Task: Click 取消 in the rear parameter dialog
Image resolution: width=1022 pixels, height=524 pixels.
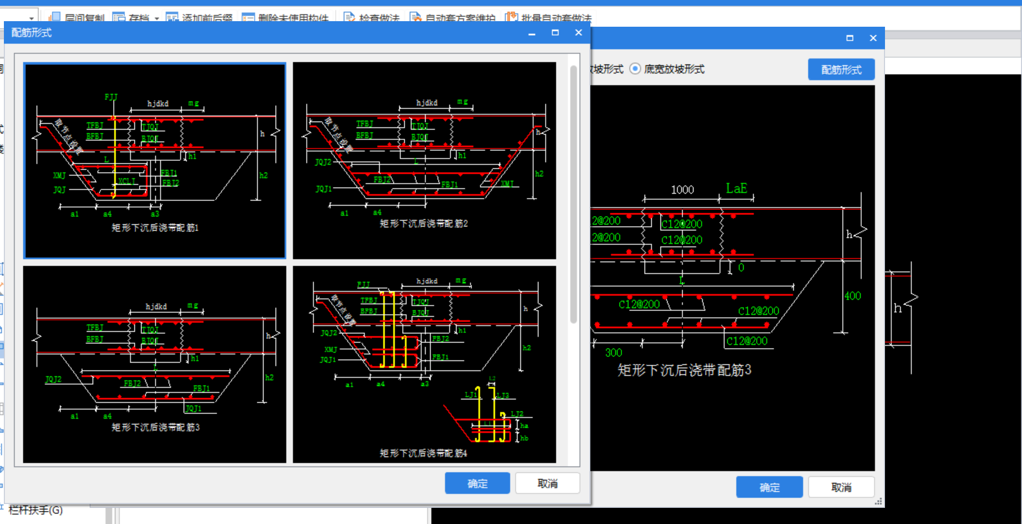Action: coord(841,487)
